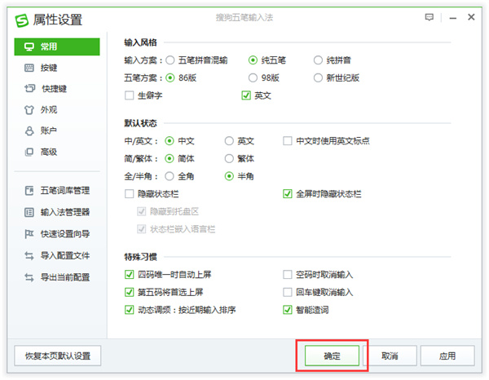Open the feedback speech-bubble icon
The width and height of the screenshot is (489, 380).
(x=430, y=17)
